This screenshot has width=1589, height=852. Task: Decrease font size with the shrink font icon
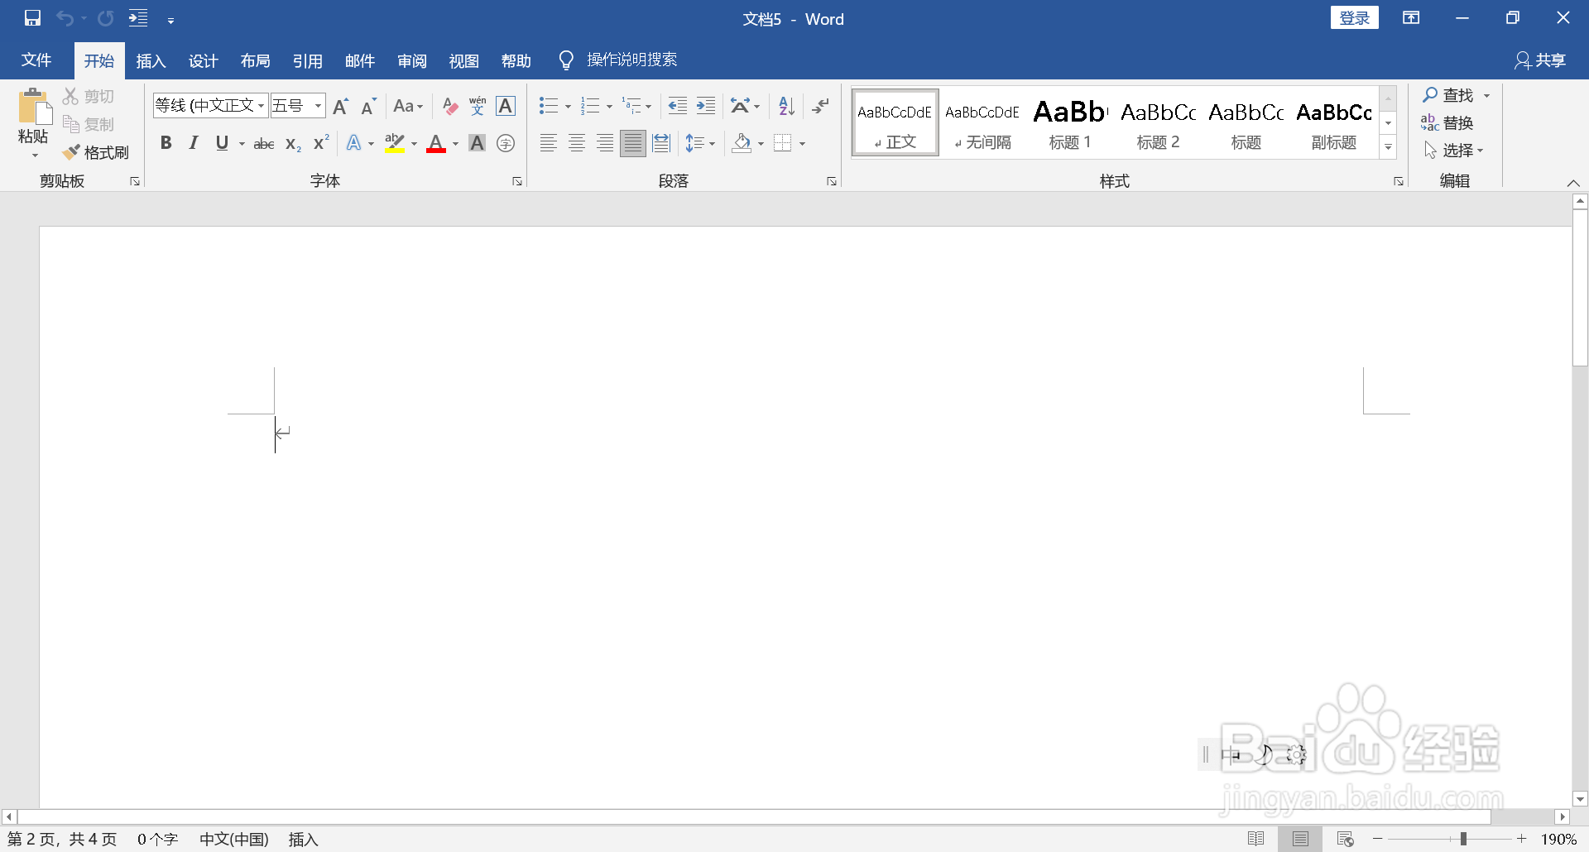click(x=368, y=106)
